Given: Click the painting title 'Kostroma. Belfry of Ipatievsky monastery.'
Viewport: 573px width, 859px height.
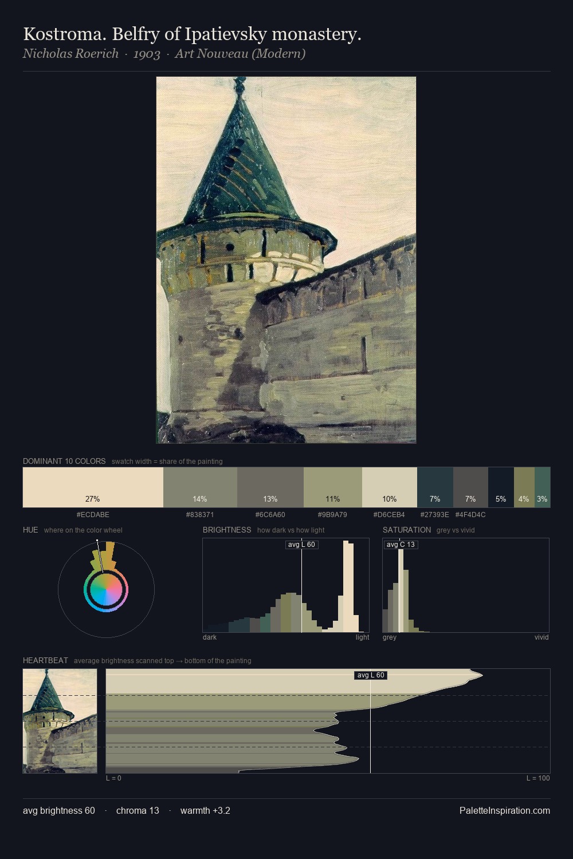Looking at the screenshot, I should (x=192, y=34).
